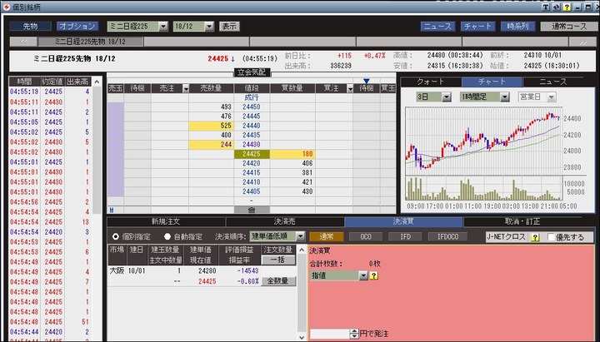Click the price input field before 円で発注
The image size is (600, 342).
point(330,334)
